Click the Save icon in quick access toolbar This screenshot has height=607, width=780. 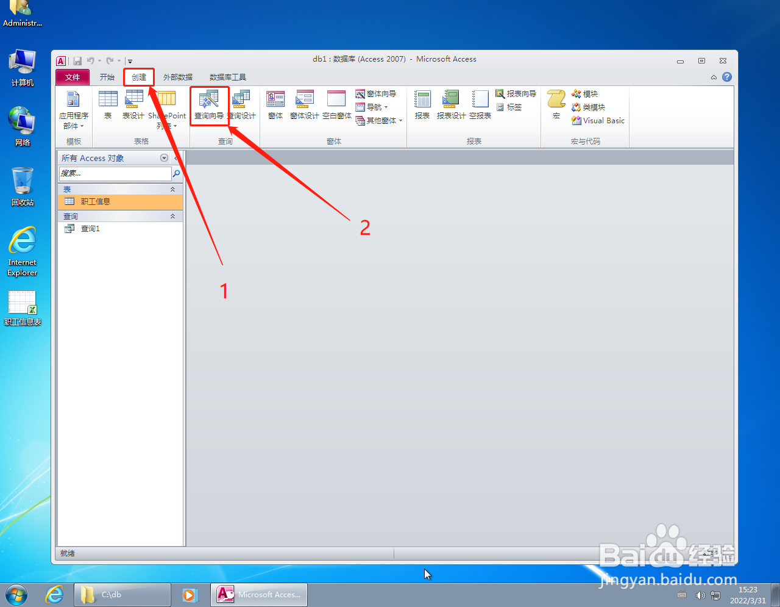pyautogui.click(x=77, y=60)
